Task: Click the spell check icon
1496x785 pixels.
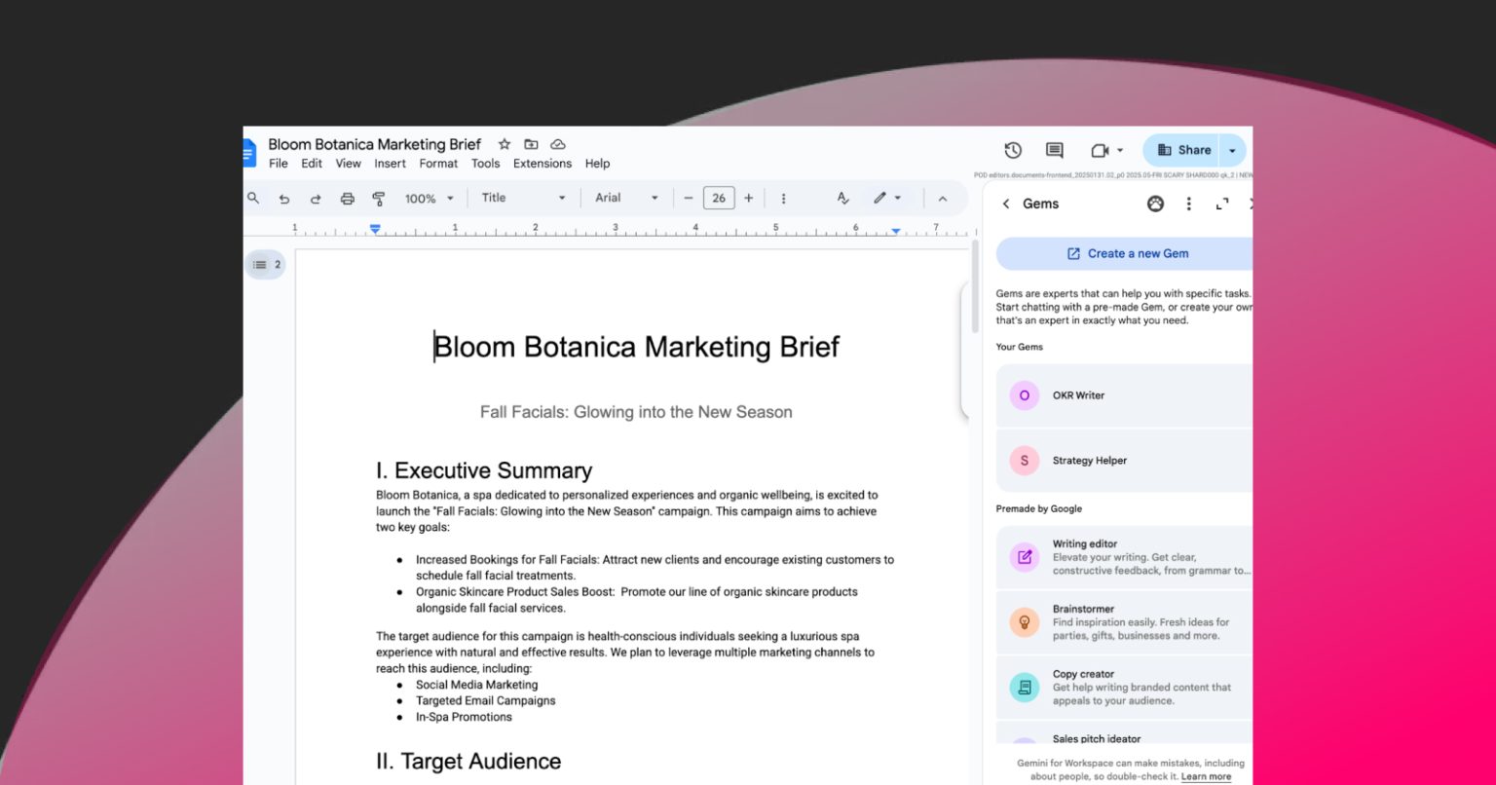Action: pyautogui.click(x=843, y=198)
